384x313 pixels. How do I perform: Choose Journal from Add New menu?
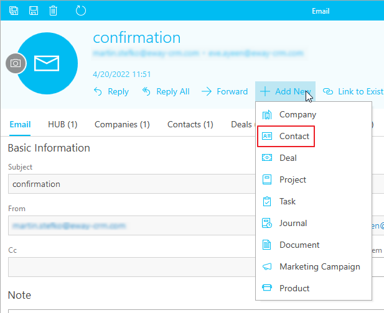click(314, 223)
